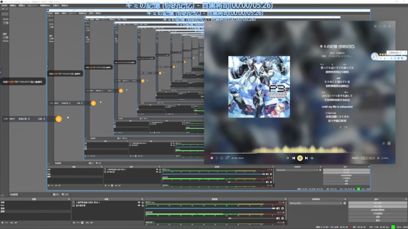Open the Edit menu in OBS

13,6
